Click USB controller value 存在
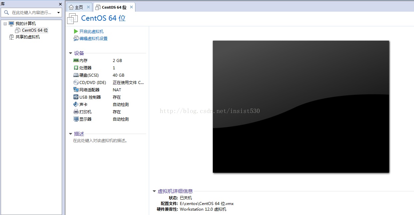 (117, 97)
